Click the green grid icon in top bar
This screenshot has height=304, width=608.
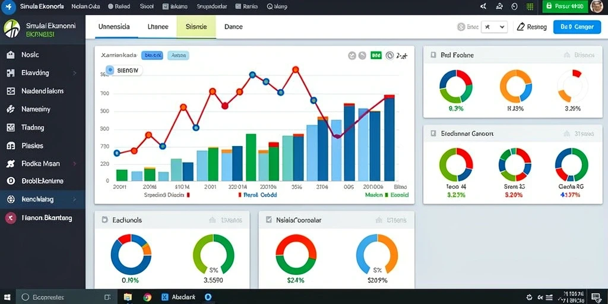tap(530, 6)
